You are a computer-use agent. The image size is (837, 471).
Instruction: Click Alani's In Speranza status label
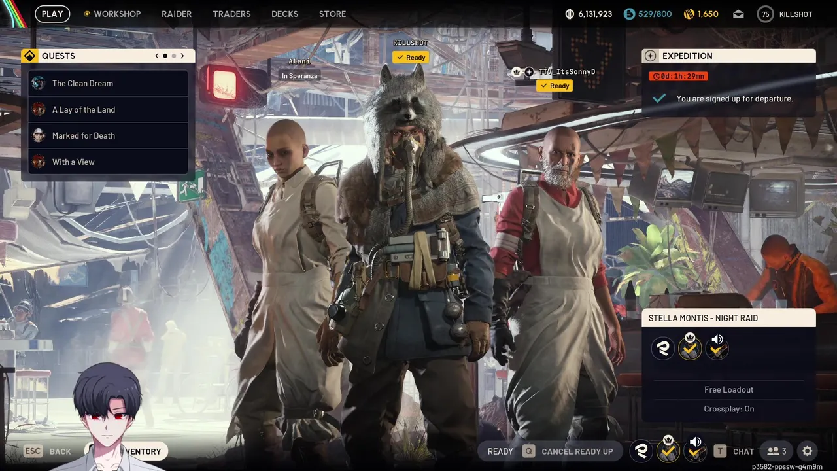click(299, 76)
